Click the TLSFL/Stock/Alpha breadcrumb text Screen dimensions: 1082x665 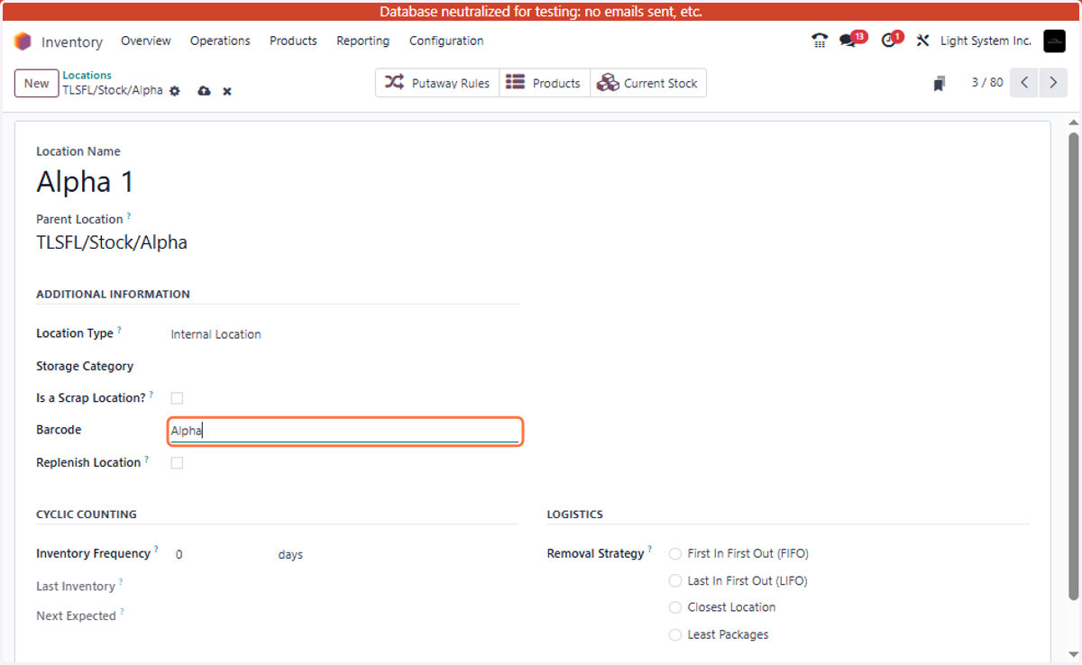[x=113, y=90]
